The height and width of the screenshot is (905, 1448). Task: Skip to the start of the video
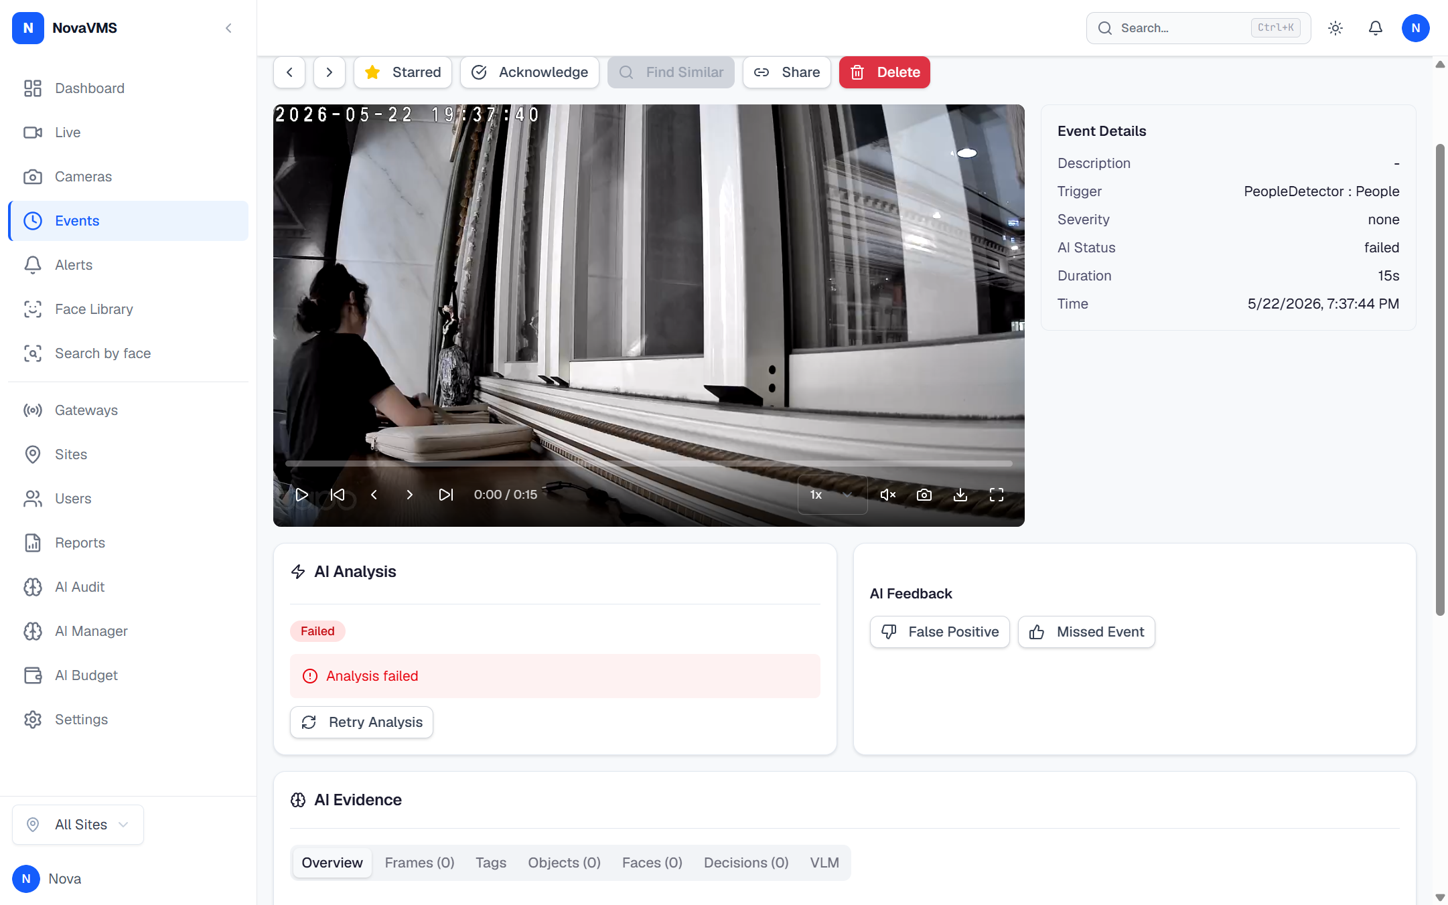click(x=338, y=495)
